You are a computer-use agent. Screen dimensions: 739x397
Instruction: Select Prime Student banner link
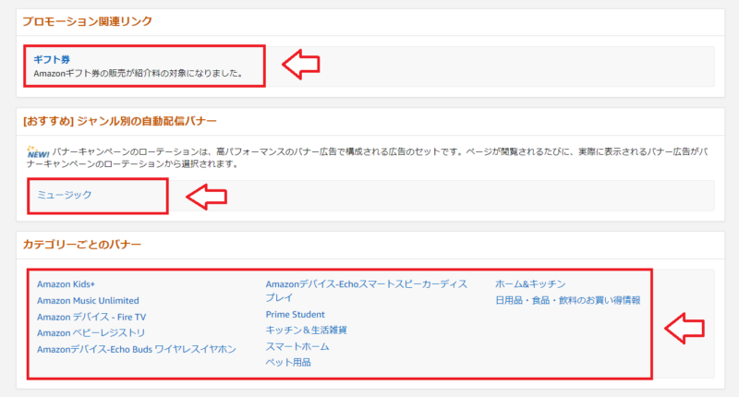click(295, 314)
